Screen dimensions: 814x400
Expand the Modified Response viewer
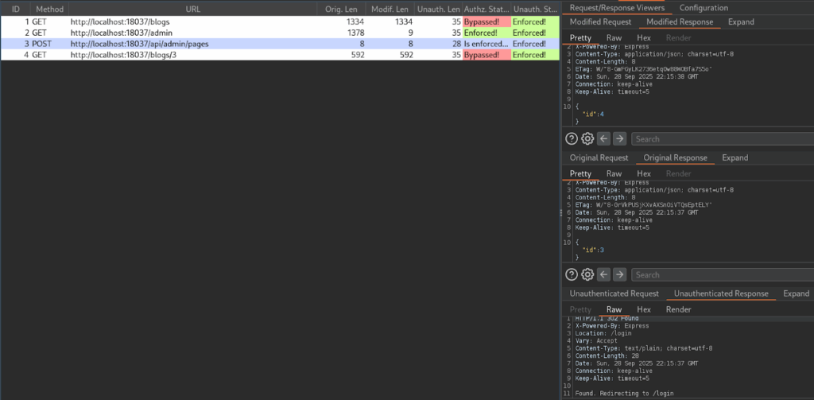(x=740, y=22)
